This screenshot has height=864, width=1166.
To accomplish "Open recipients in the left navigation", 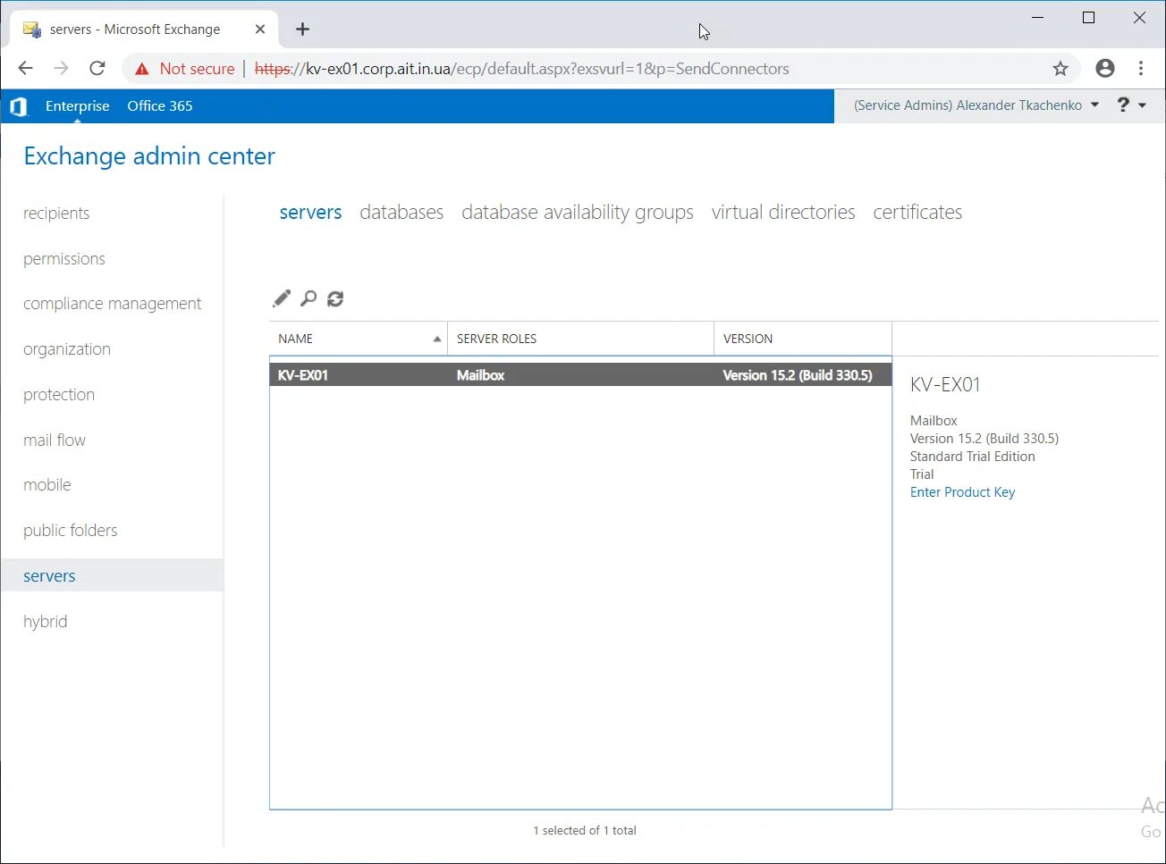I will (56, 214).
